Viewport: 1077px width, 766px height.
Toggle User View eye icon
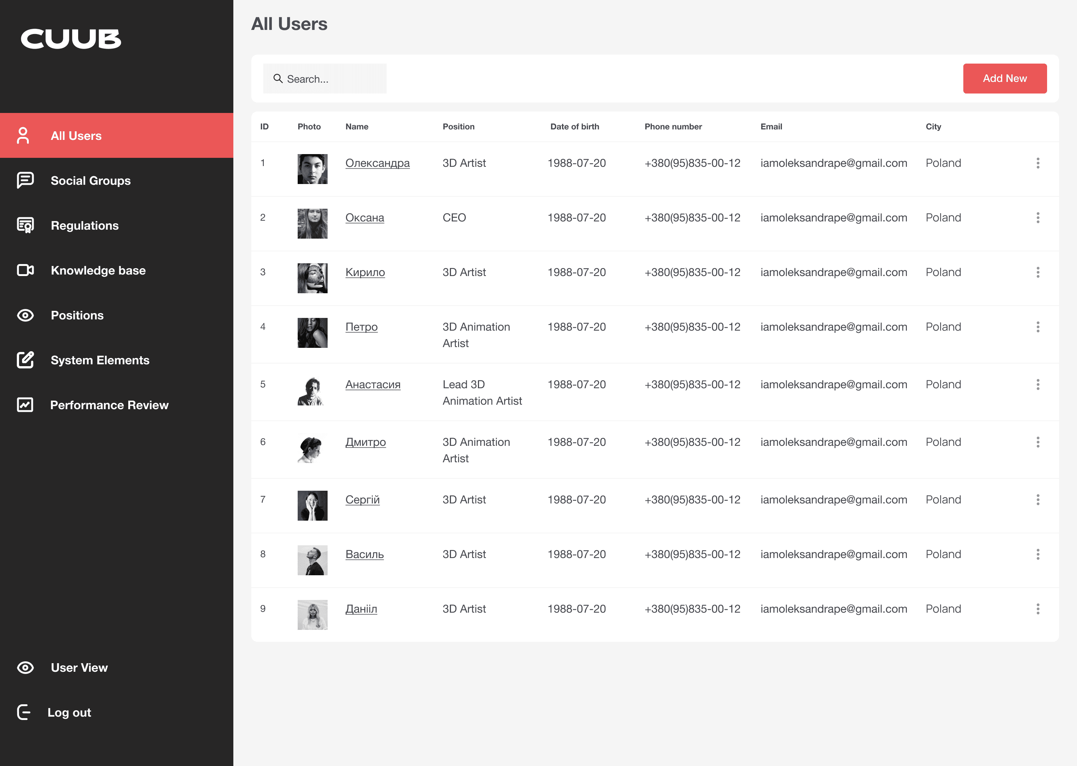(25, 667)
